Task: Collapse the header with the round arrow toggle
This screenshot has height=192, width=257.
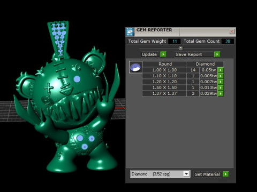Action: [x=180, y=48]
